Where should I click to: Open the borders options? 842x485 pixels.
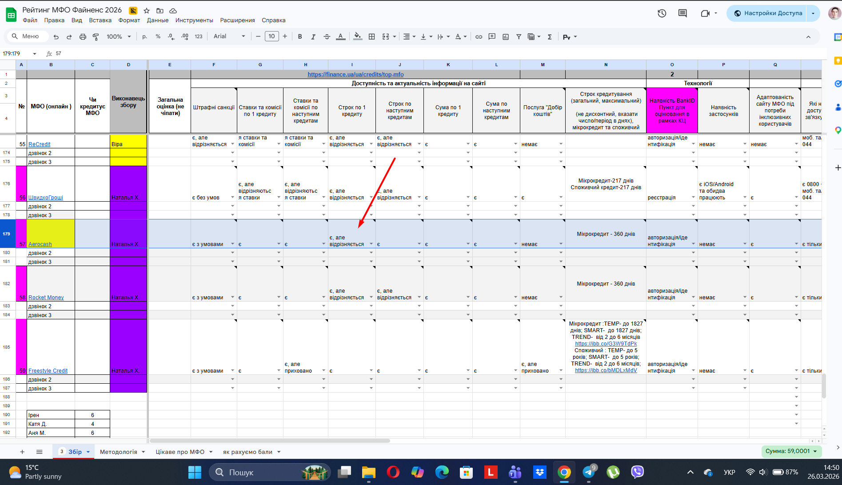[x=372, y=37]
